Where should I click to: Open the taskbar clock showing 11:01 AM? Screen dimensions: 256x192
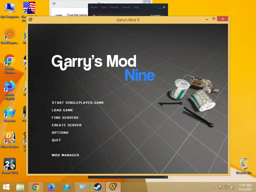tap(245, 187)
